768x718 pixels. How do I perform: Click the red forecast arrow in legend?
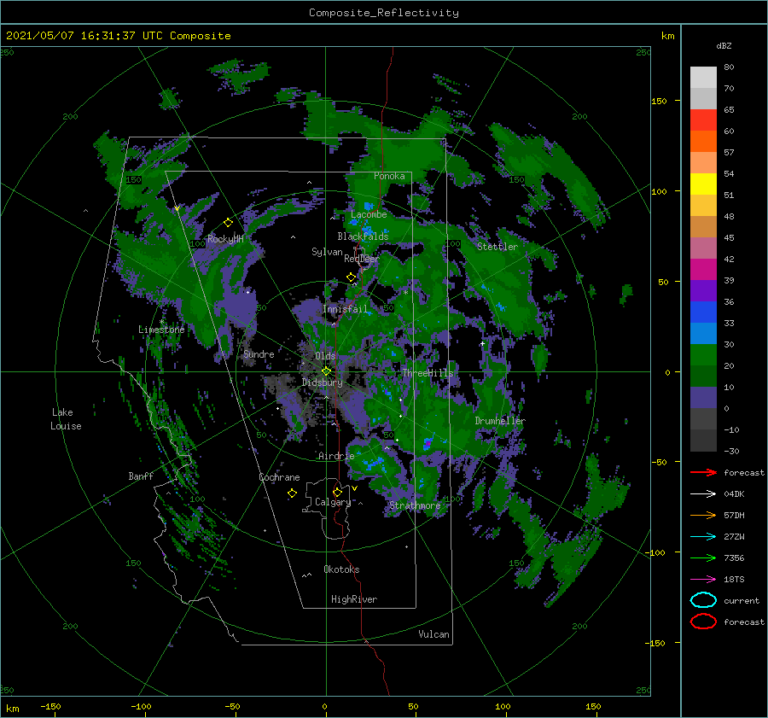(x=703, y=472)
